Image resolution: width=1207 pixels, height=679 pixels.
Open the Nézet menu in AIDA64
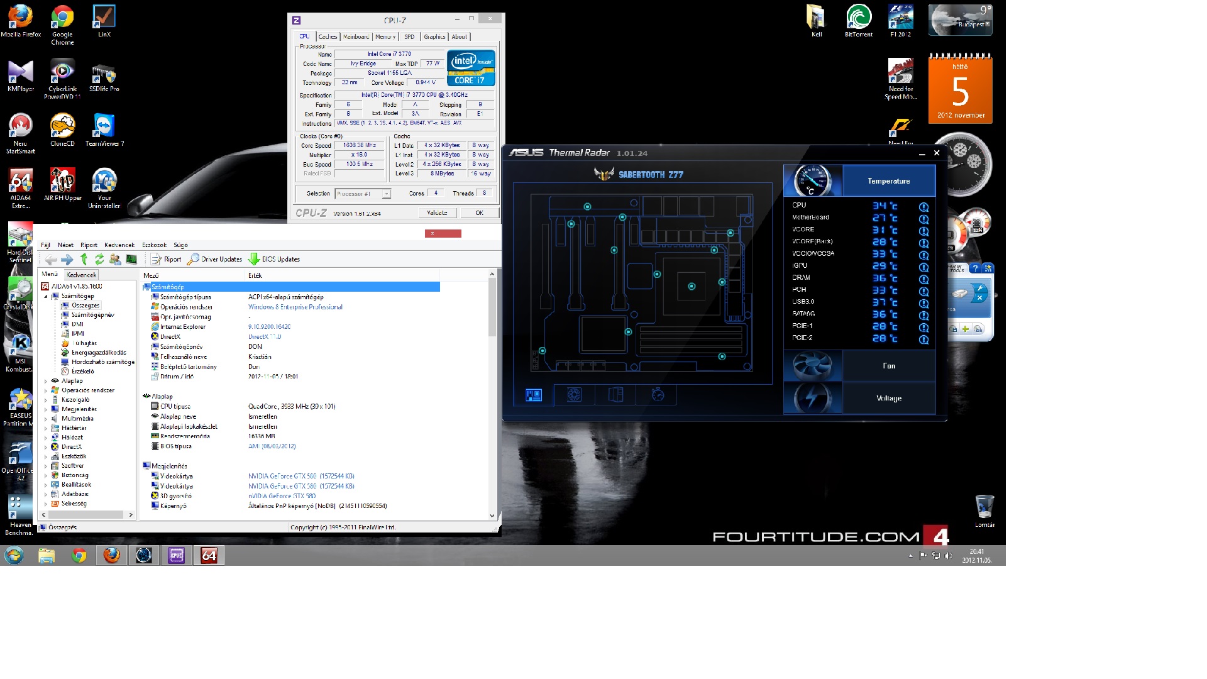click(x=65, y=245)
